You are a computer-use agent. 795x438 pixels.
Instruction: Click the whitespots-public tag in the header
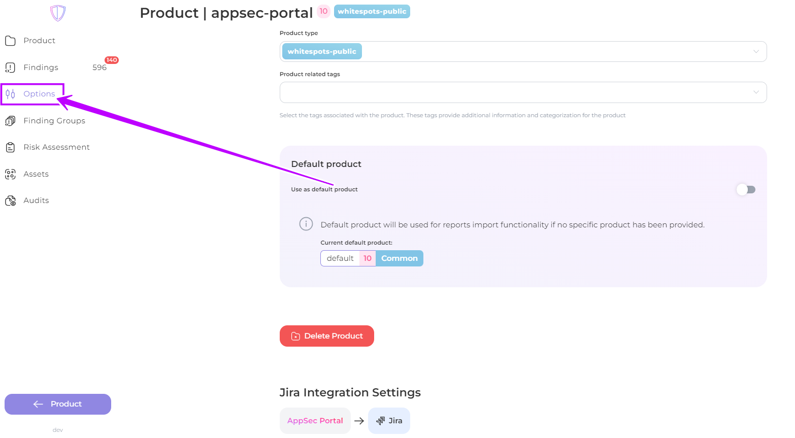coord(372,11)
